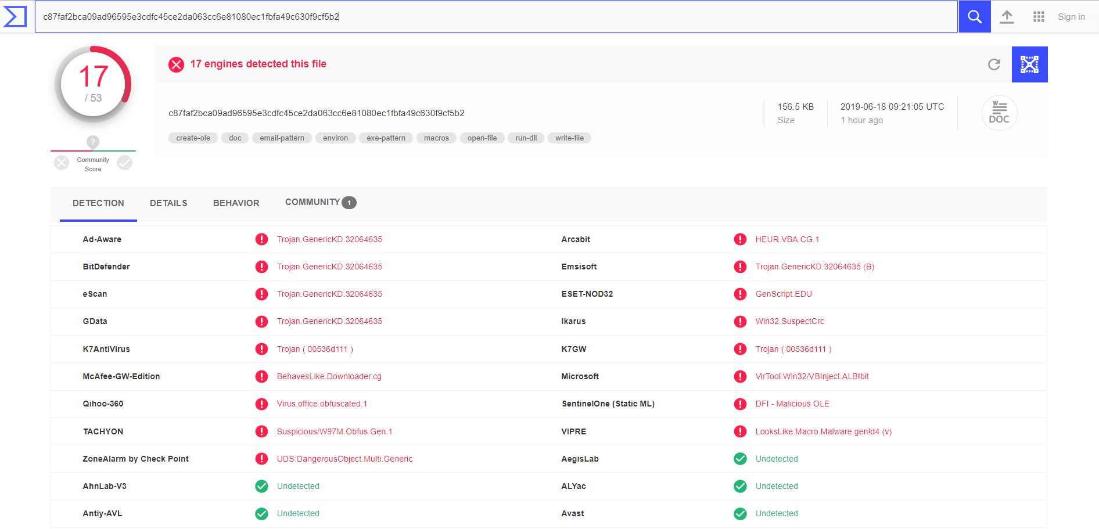Image resolution: width=1099 pixels, height=529 pixels.
Task: Click the eScan engine name
Action: coord(95,294)
